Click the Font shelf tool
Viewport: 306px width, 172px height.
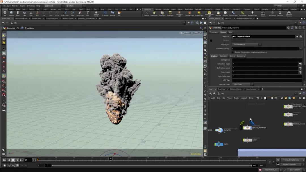88,13
